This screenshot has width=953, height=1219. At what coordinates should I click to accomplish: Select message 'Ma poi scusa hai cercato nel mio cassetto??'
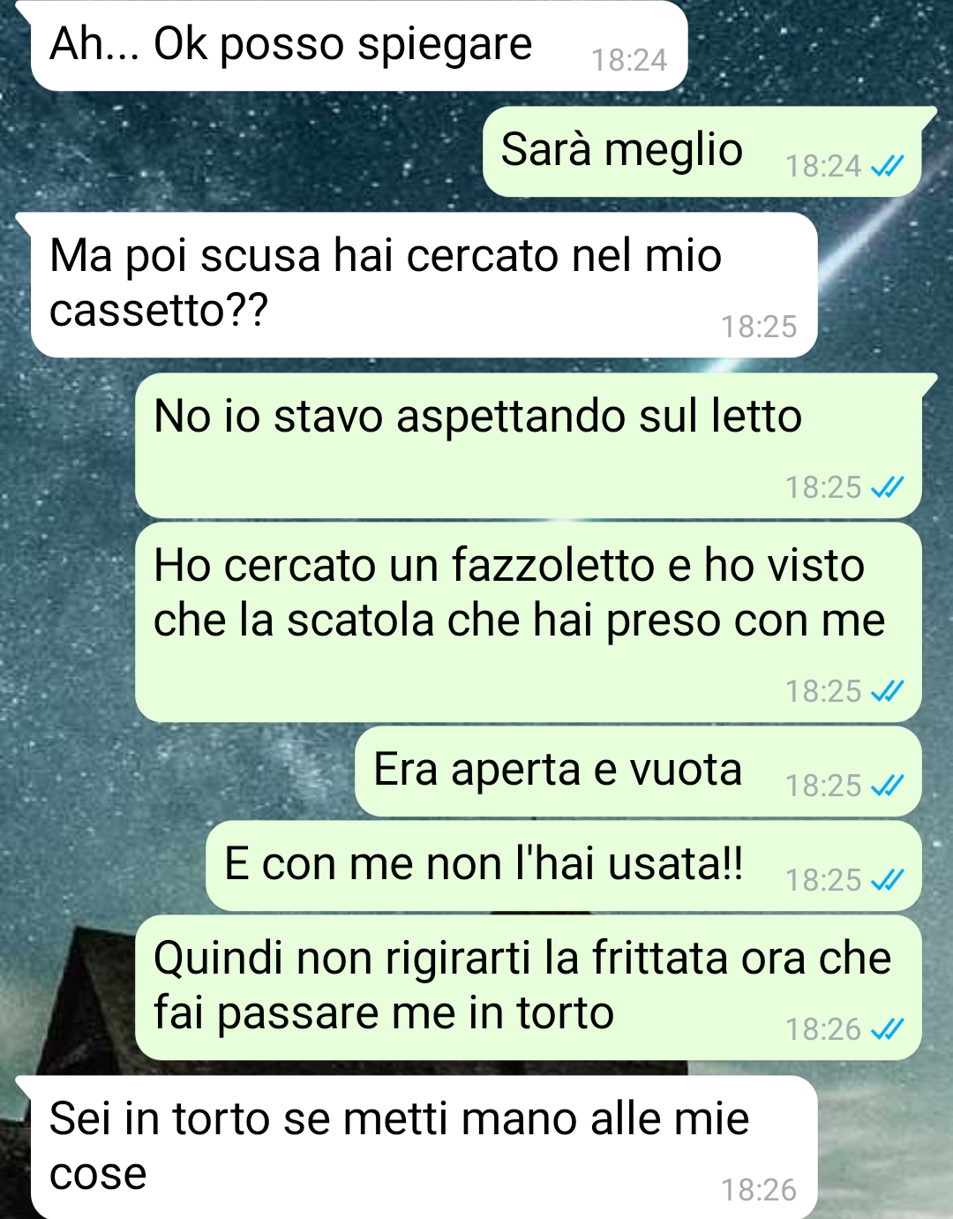pos(424,284)
